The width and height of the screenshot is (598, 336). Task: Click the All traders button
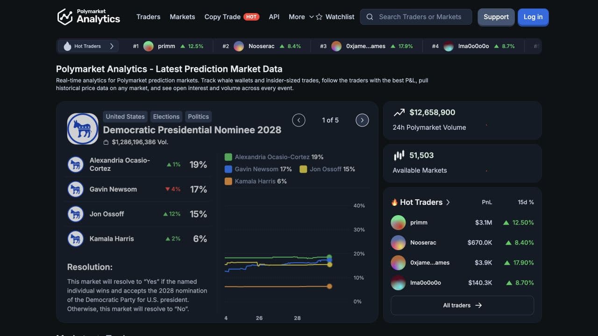click(462, 305)
